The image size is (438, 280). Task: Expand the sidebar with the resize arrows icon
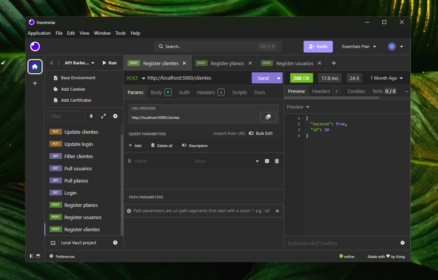click(x=103, y=115)
